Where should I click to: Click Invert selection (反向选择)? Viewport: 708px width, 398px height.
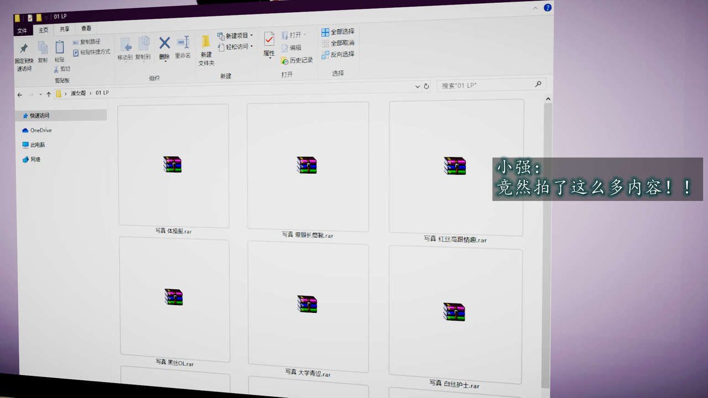pos(338,54)
